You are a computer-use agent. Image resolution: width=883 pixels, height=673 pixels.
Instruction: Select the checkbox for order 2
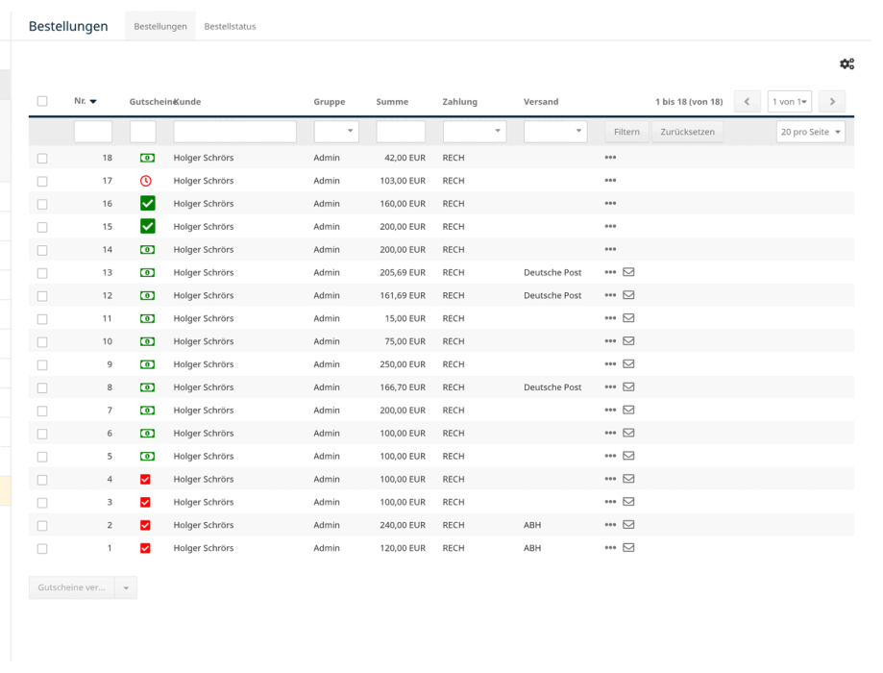[42, 525]
